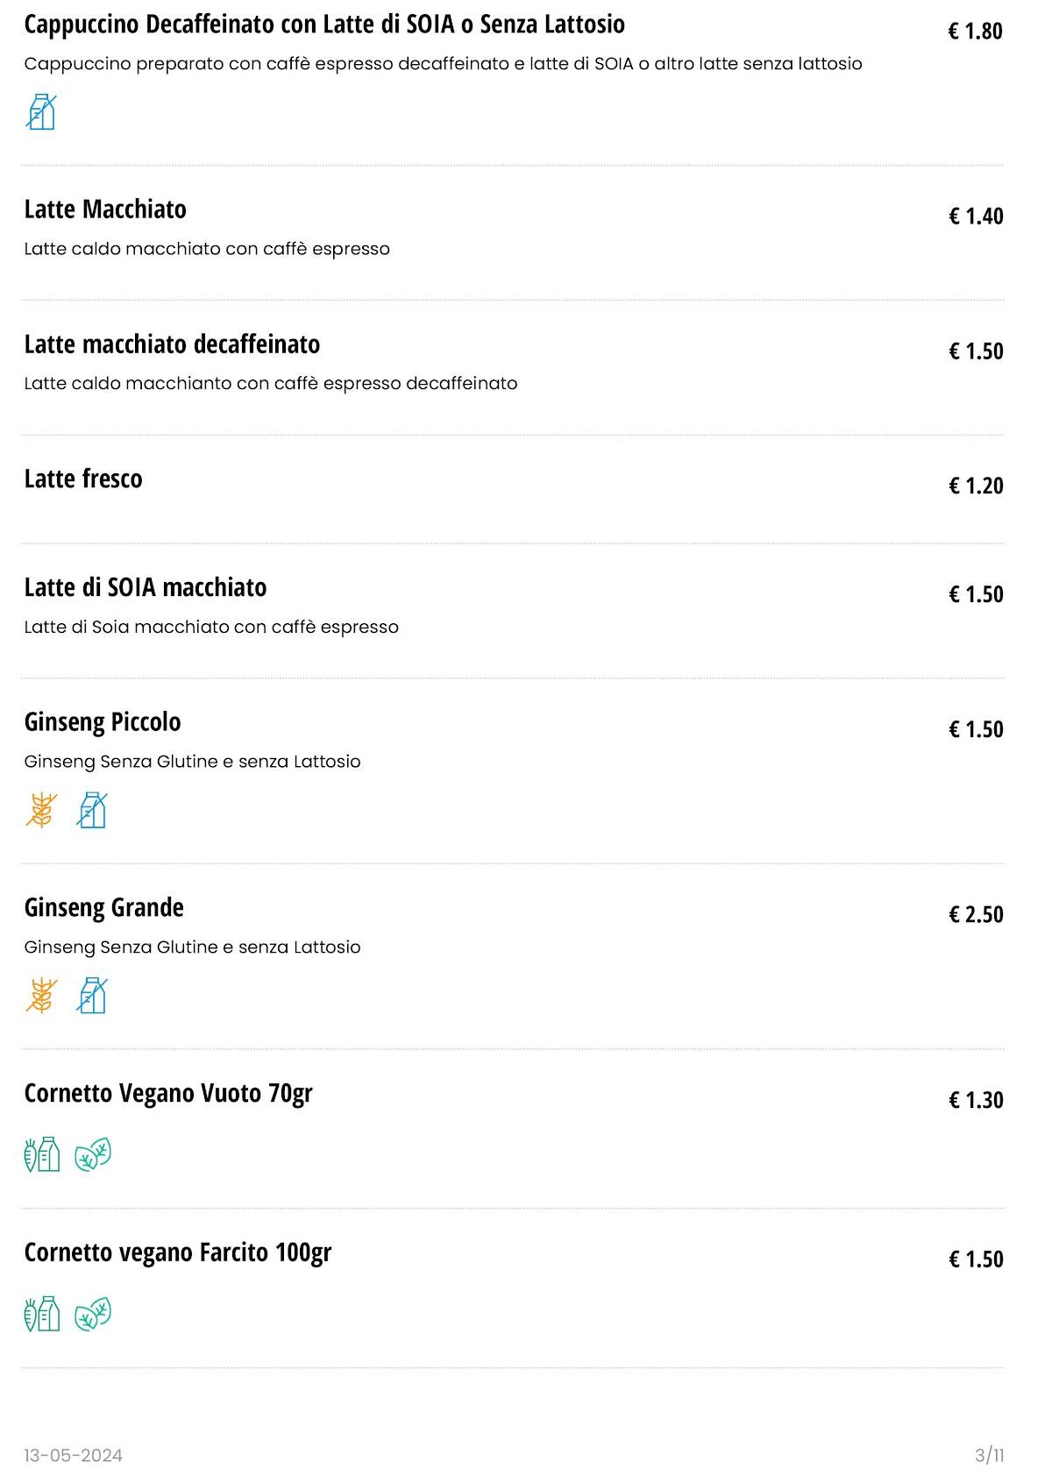The image size is (1052, 1476).
Task: Click vegan carrot-milk icon under Cornetto vegano Farcito
Action: tap(41, 1314)
